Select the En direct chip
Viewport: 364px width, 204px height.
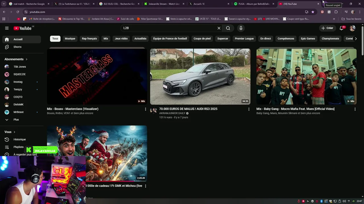(266, 39)
